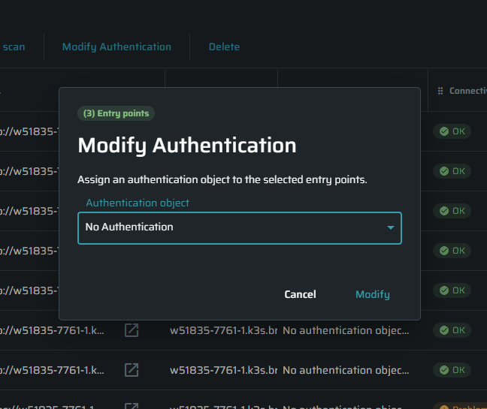The height and width of the screenshot is (409, 487).
Task: Click the Modify button in dialog
Action: tap(373, 294)
